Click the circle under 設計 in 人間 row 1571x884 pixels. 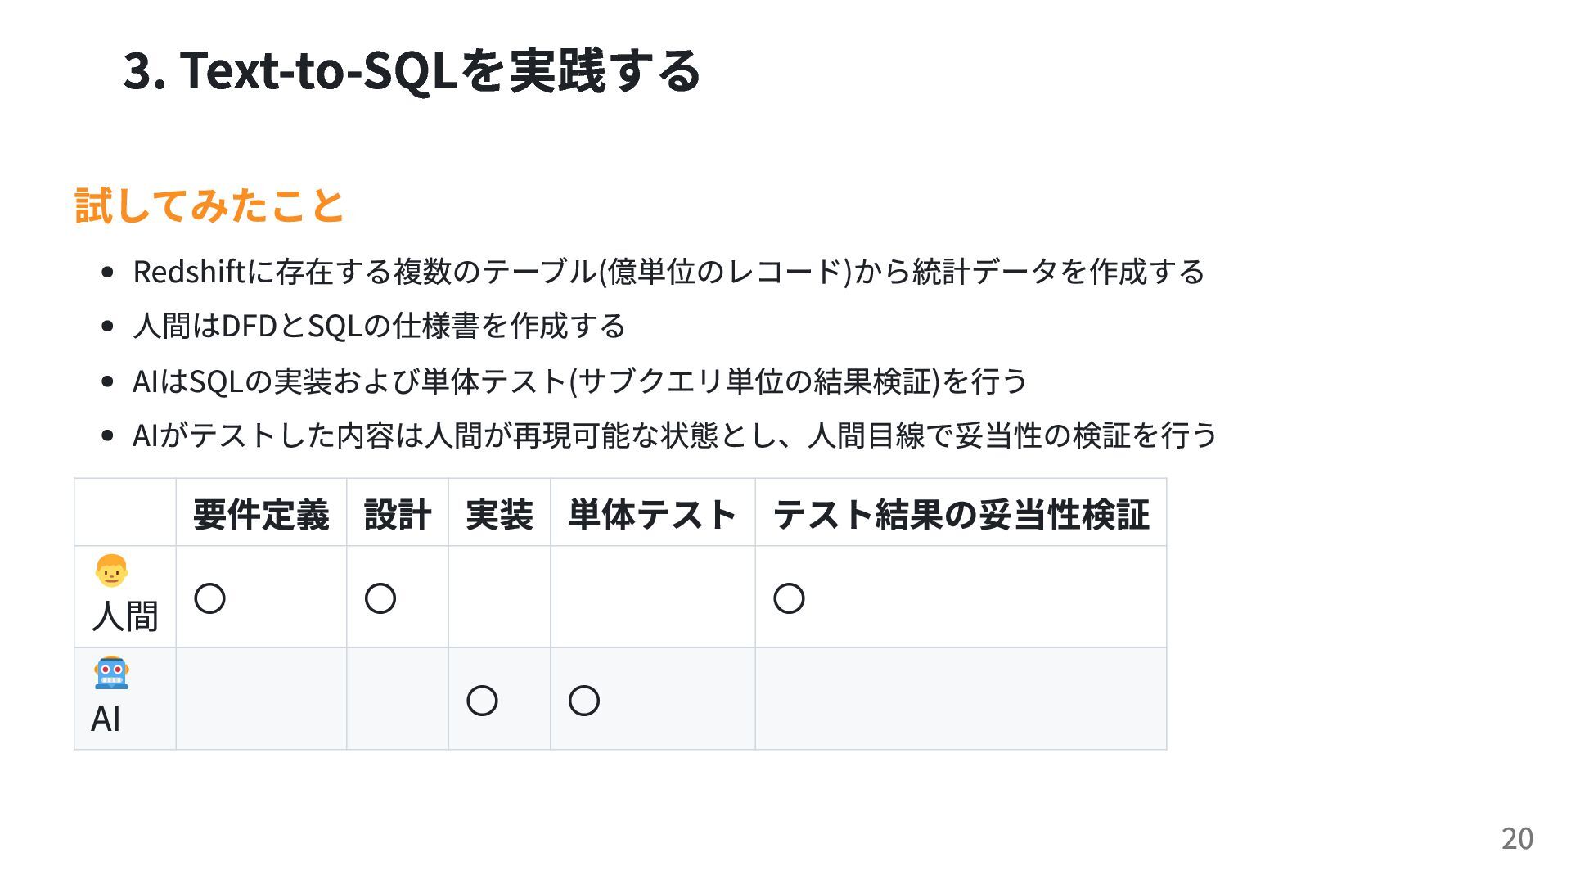pyautogui.click(x=380, y=598)
